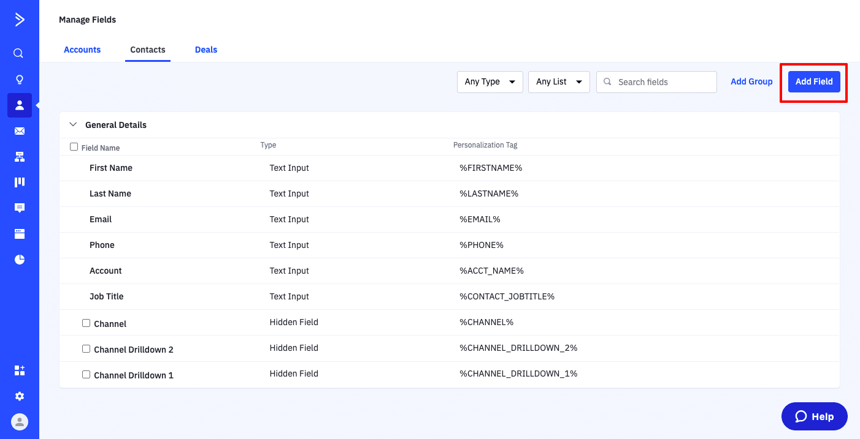Click the ActiveCampaign logo icon

(x=20, y=20)
